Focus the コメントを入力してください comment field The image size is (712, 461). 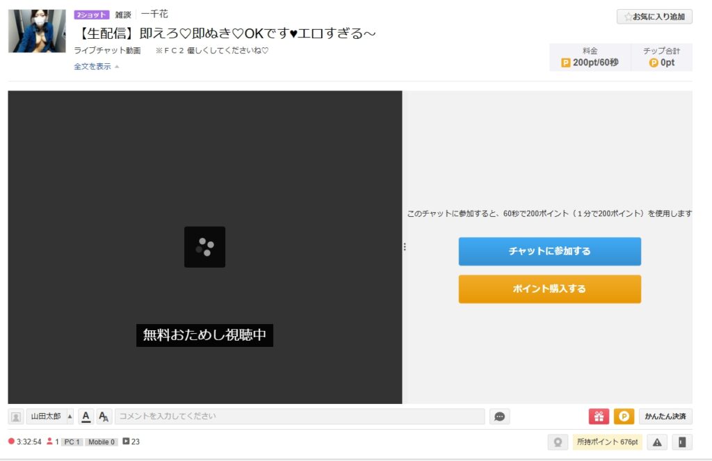[x=300, y=416]
